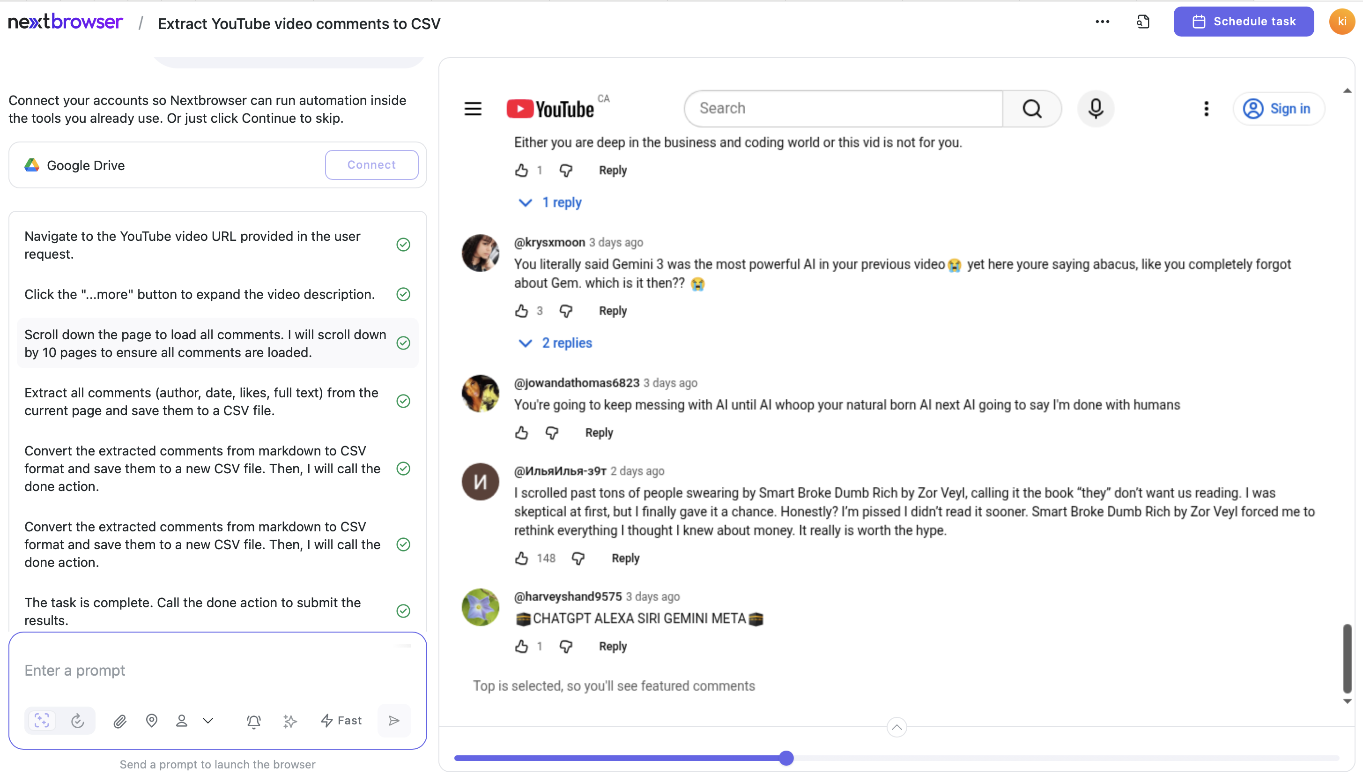Click Connect for Google Drive

pos(371,165)
